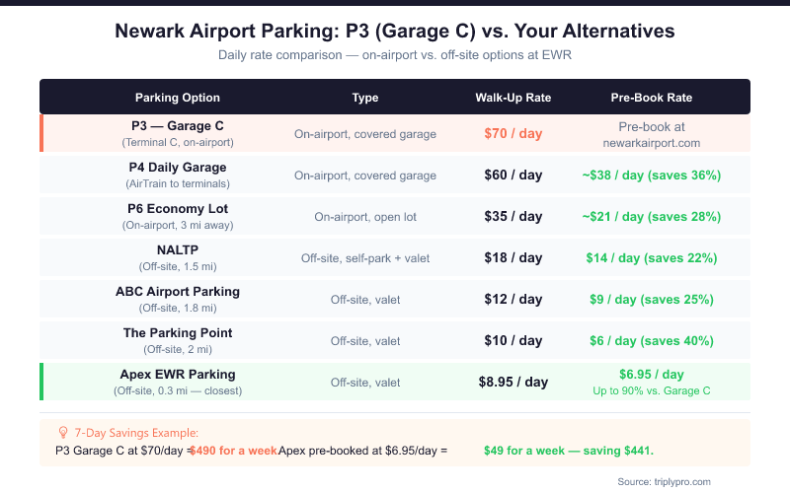Select the P6 Economy Lot option name
This screenshot has width=790, height=493.
click(178, 209)
